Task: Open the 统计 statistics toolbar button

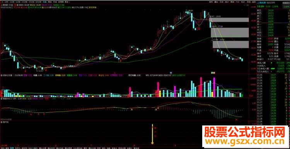Action: click(x=227, y=2)
